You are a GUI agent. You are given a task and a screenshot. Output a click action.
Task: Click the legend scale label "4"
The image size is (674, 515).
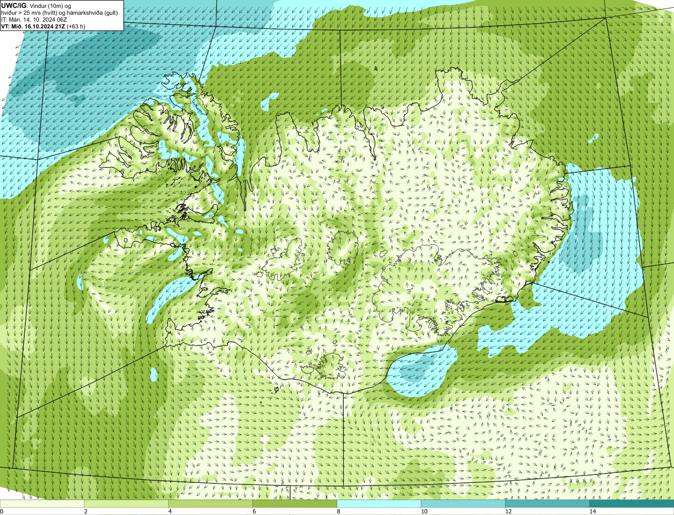point(170,511)
